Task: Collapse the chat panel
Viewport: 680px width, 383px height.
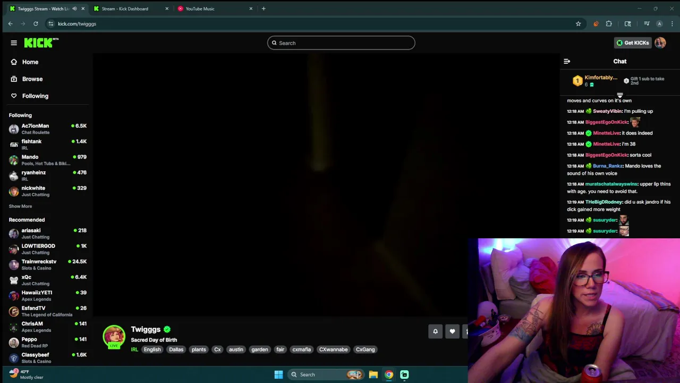Action: coord(567,62)
